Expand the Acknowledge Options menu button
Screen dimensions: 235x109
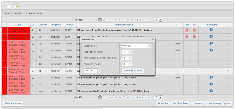click(218, 103)
